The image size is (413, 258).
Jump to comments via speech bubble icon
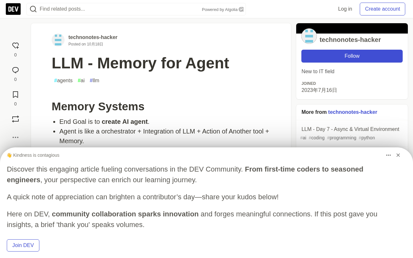[x=15, y=70]
